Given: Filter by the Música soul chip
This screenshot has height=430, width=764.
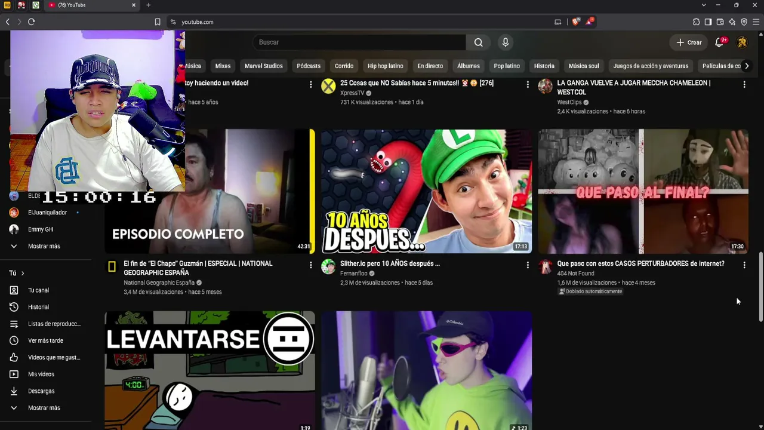Looking at the screenshot, I should (x=584, y=66).
